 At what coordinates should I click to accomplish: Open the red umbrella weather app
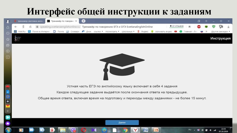[8, 87]
